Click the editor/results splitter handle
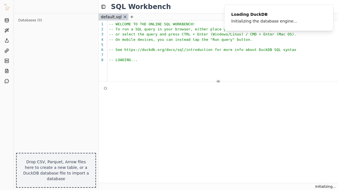This screenshot has height=190, width=338. pos(218,81)
